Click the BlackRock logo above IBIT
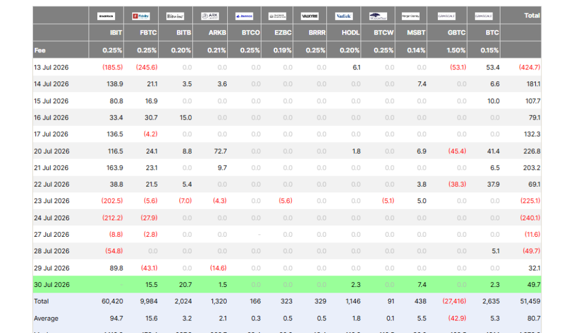Image resolution: width=583 pixels, height=333 pixels. tap(106, 17)
